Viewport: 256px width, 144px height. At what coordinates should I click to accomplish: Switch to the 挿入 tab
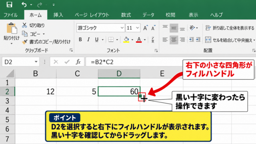tap(58, 15)
